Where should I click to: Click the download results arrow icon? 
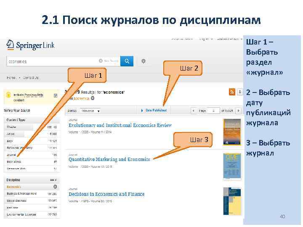click(x=239, y=92)
